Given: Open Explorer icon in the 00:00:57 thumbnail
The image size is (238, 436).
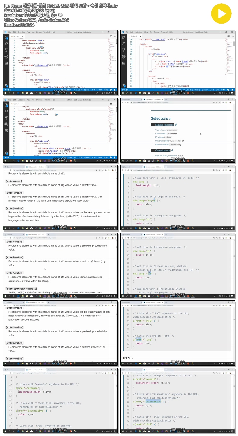Looking at the screenshot, I should (x=6, y=37).
